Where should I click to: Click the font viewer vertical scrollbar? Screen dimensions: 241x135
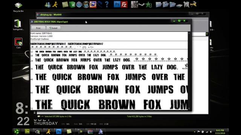click(189, 71)
